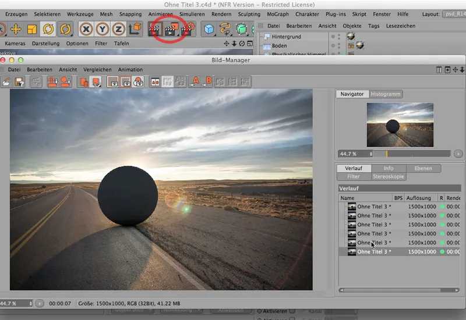Open the Vergleichen menu in Bild-Manager
The height and width of the screenshot is (320, 466).
pyautogui.click(x=97, y=70)
